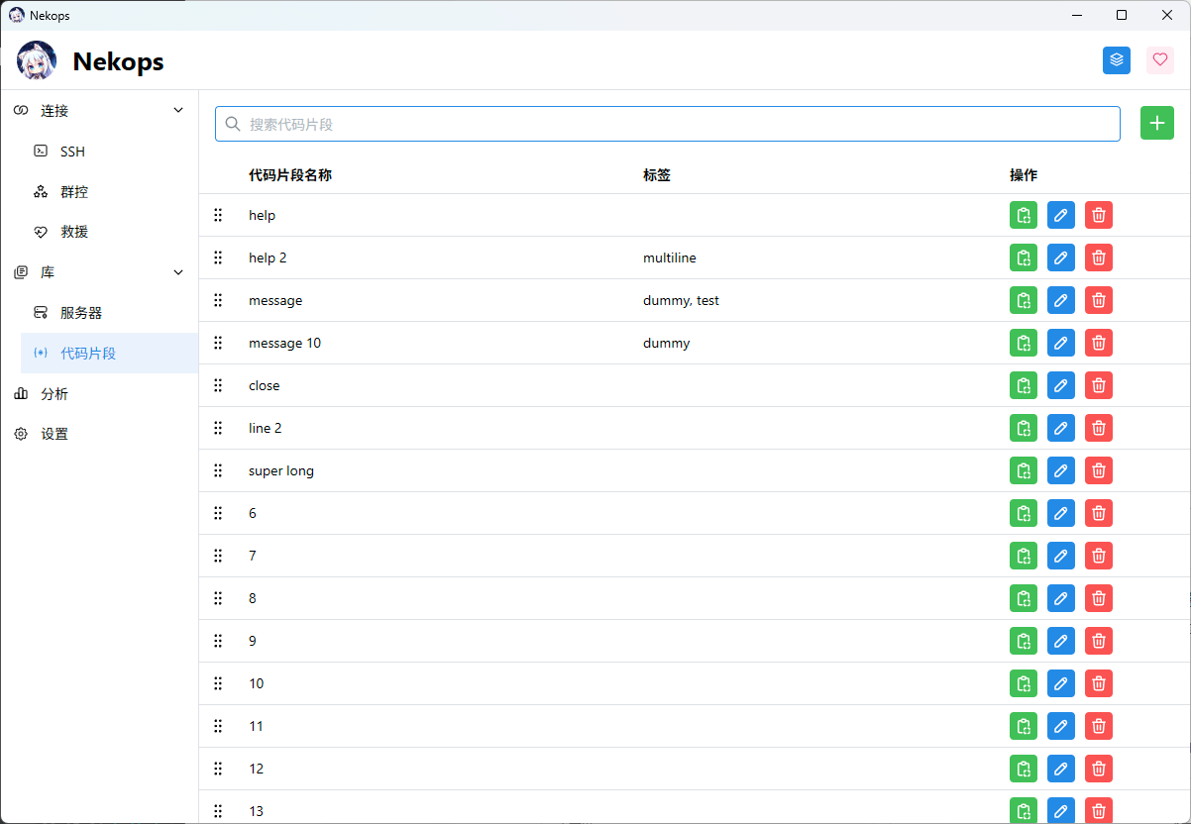Click the green add snippet plus button
This screenshot has height=824, width=1191.
pyautogui.click(x=1156, y=124)
